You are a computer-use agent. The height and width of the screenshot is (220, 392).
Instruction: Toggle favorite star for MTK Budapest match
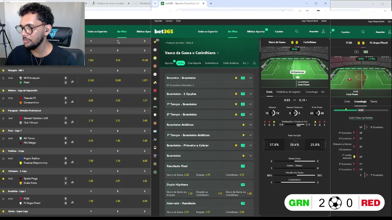3,78
